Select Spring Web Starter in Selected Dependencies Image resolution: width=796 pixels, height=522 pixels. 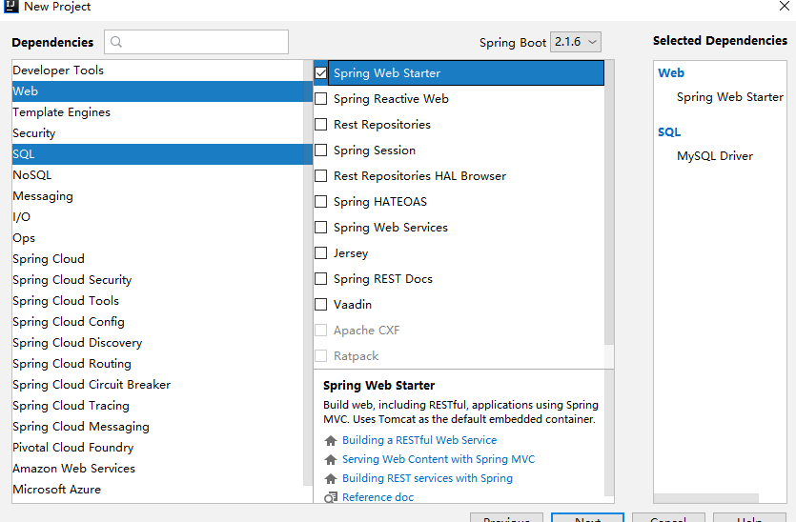coord(729,97)
